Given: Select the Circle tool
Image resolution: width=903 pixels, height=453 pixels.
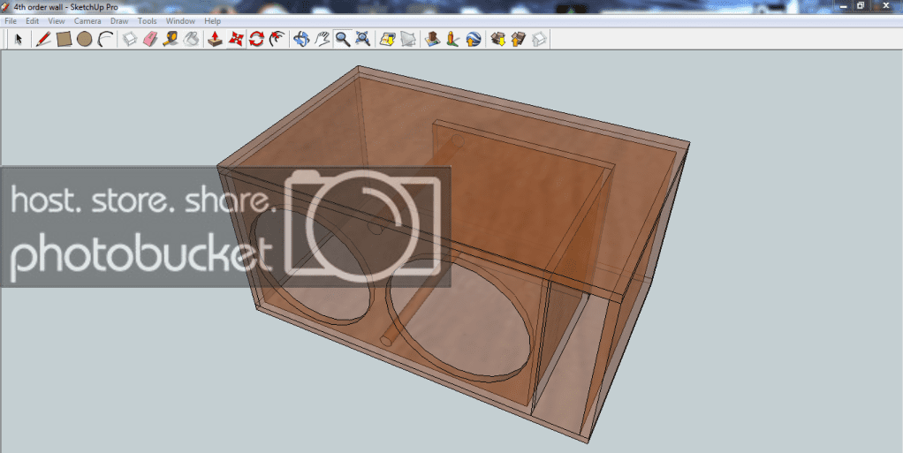Looking at the screenshot, I should coord(85,39).
